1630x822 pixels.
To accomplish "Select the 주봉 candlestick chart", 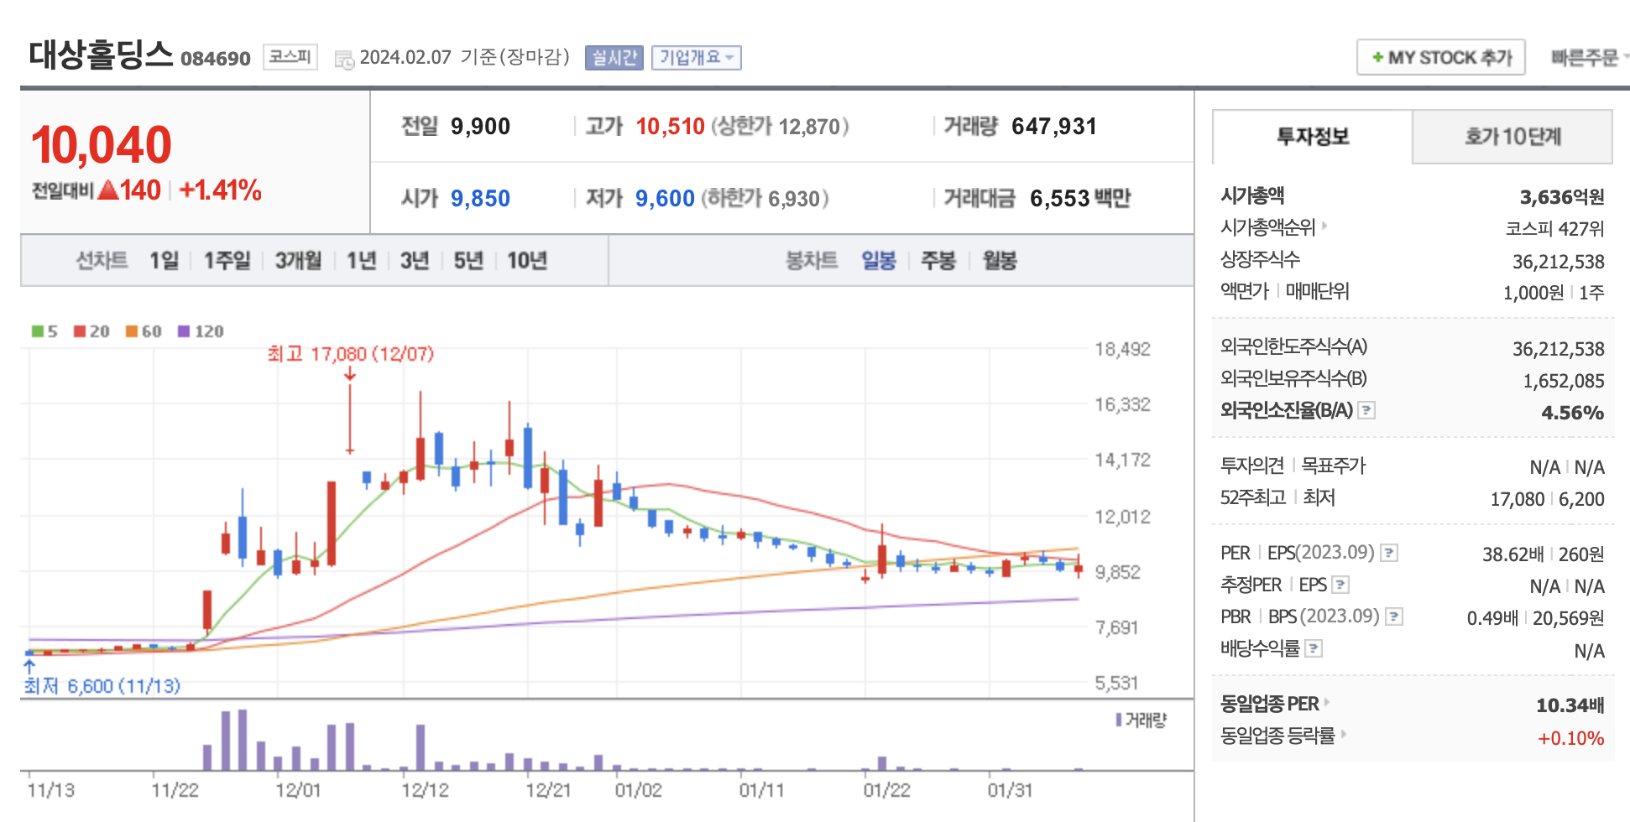I will click(x=938, y=261).
